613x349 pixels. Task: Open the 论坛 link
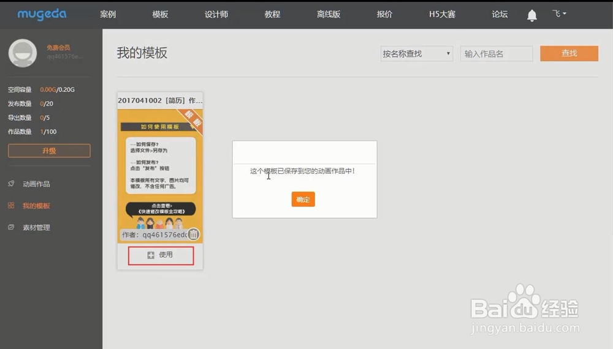coord(500,15)
